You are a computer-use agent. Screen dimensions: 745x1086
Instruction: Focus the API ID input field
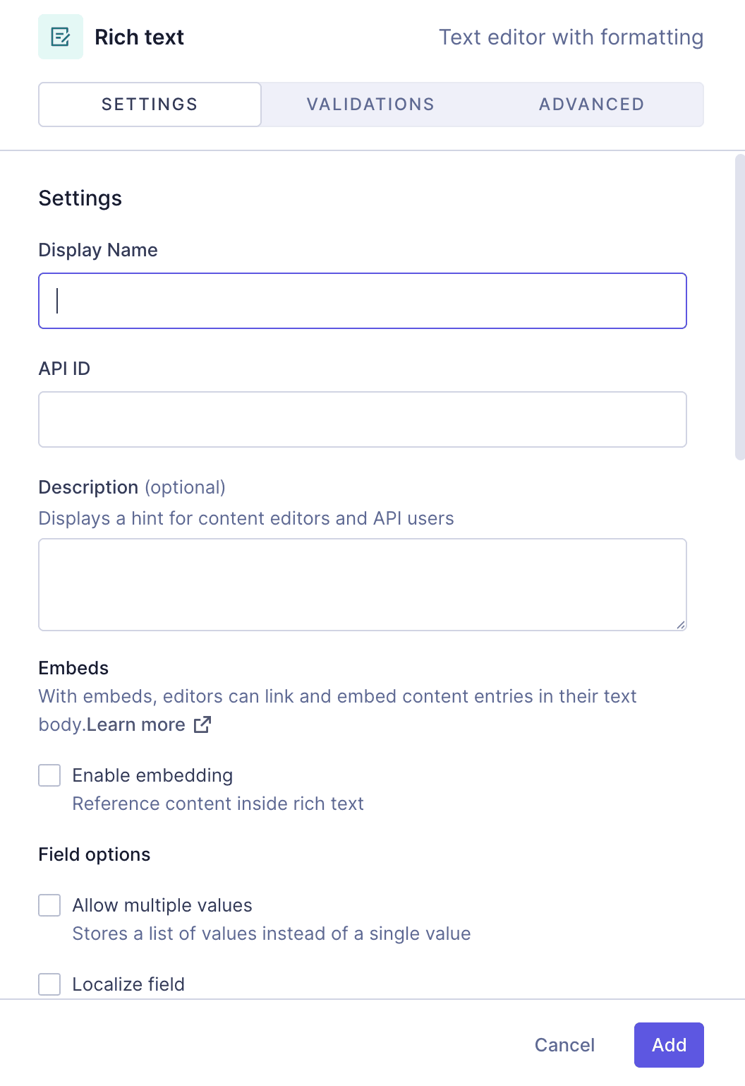tap(362, 419)
